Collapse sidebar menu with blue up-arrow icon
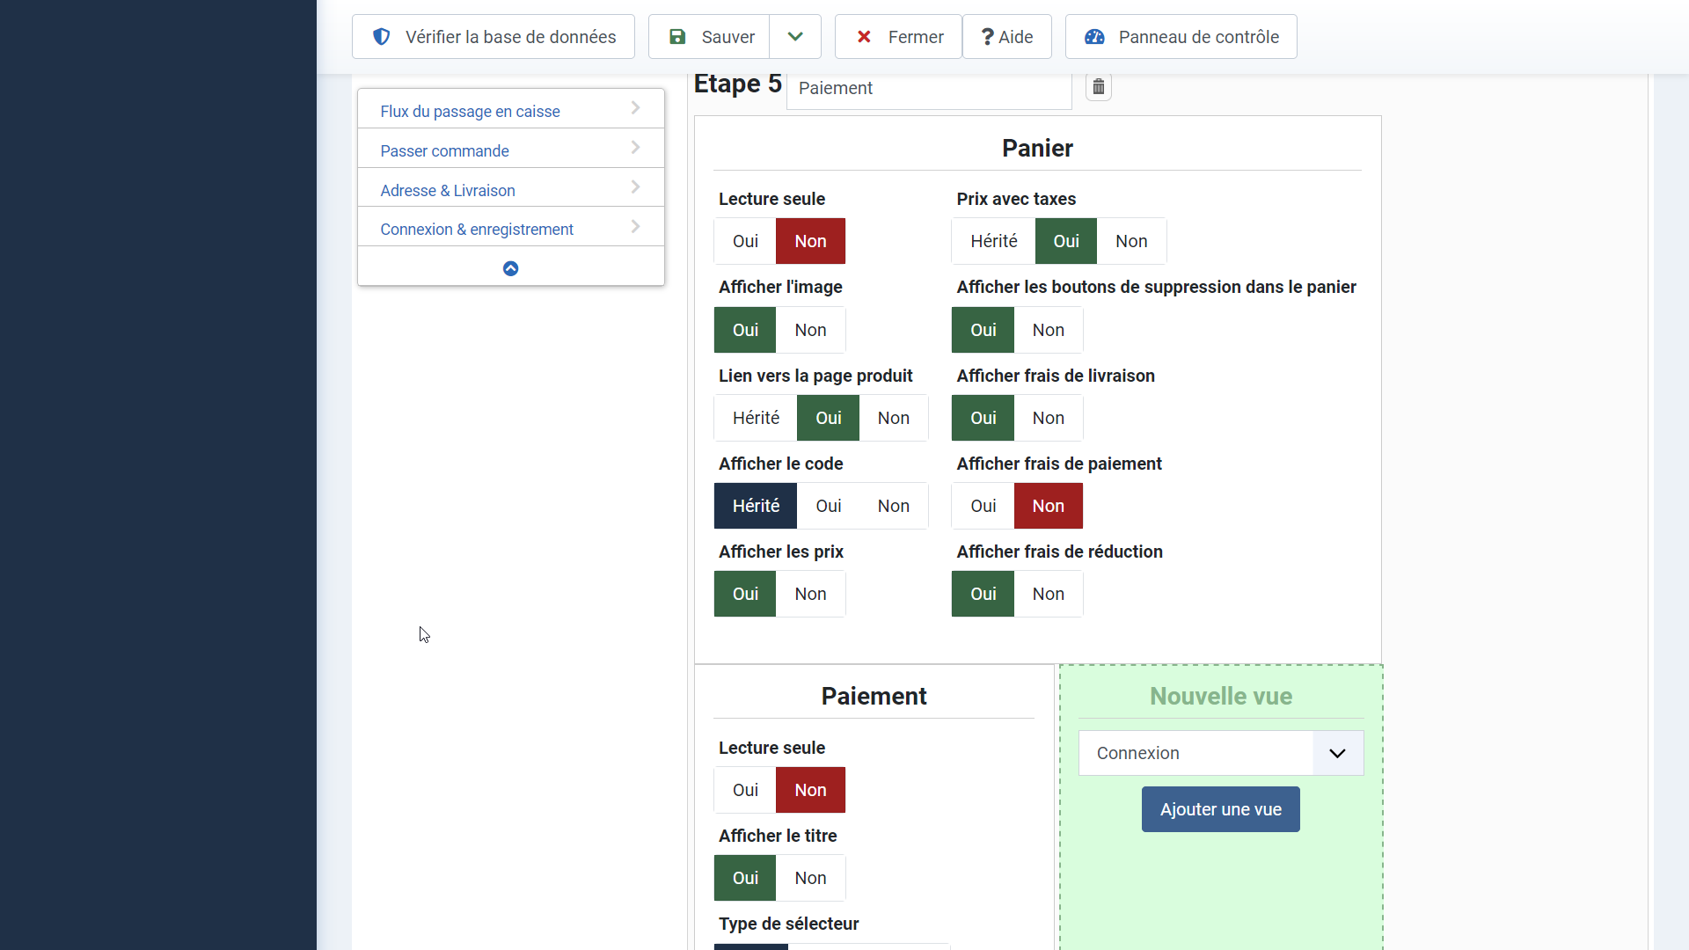The width and height of the screenshot is (1689, 950). click(510, 268)
